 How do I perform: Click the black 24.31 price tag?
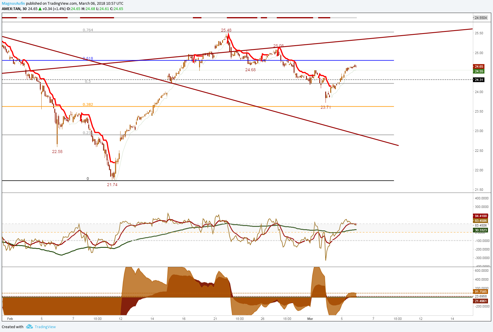[479, 80]
